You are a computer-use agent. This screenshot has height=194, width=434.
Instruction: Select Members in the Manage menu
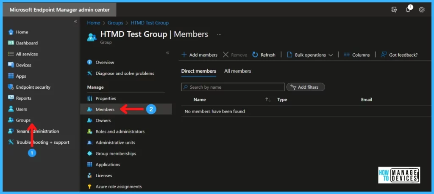(126, 109)
